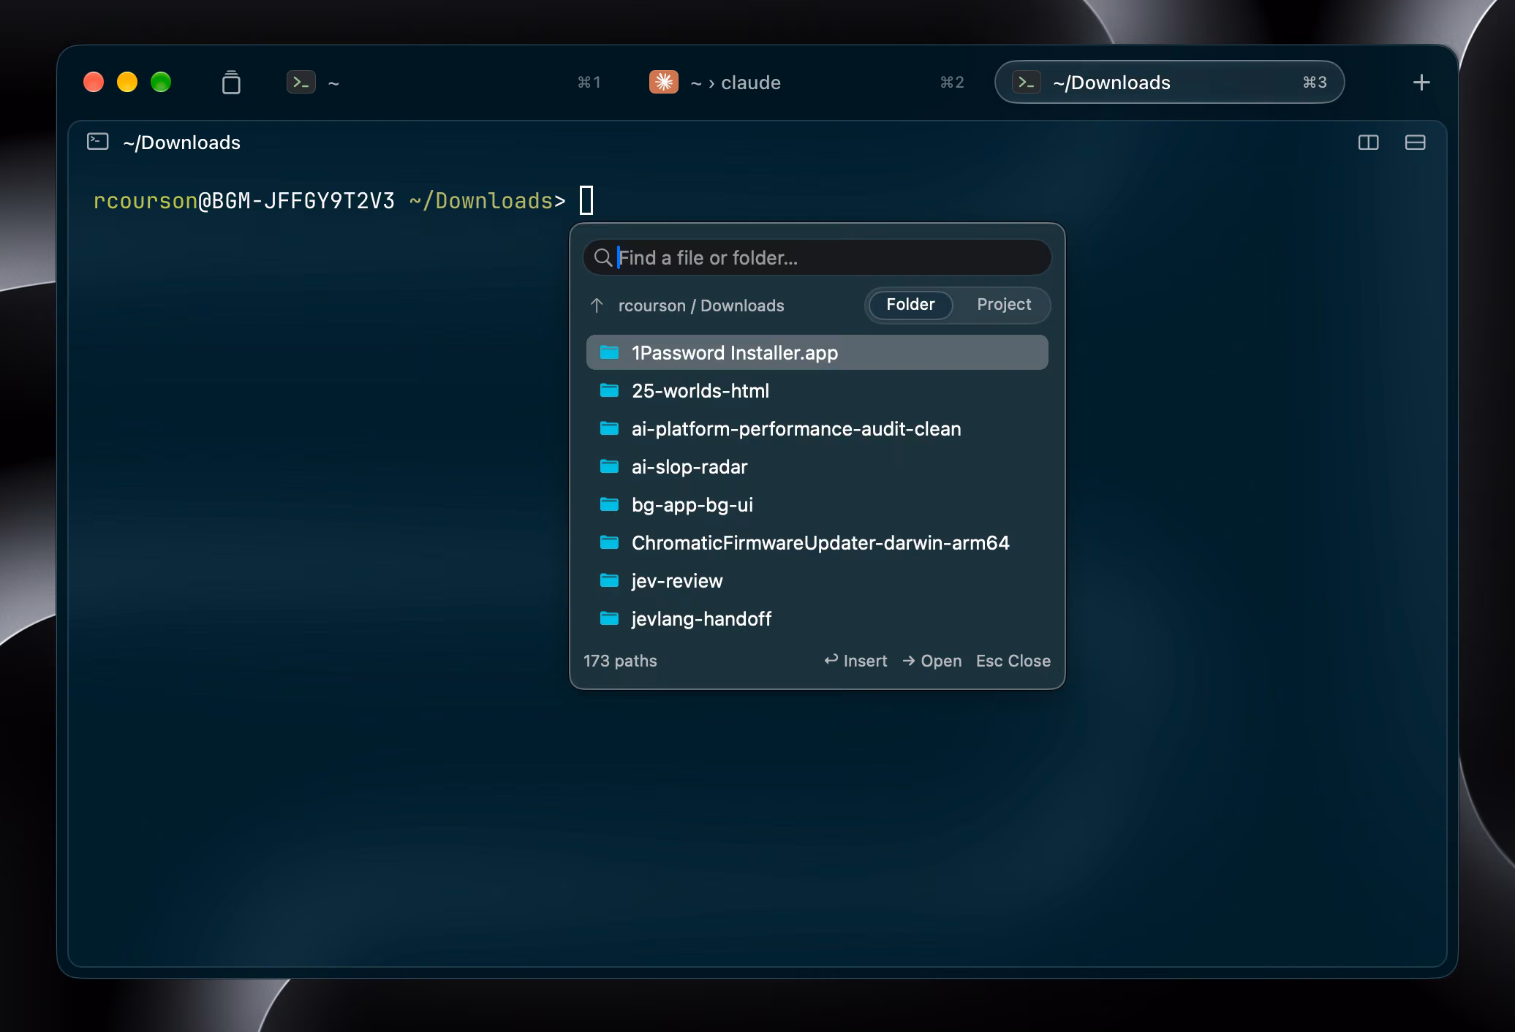Click the pane terminal icon beside the ~/Downloads title
This screenshot has width=1515, height=1032.
click(98, 141)
